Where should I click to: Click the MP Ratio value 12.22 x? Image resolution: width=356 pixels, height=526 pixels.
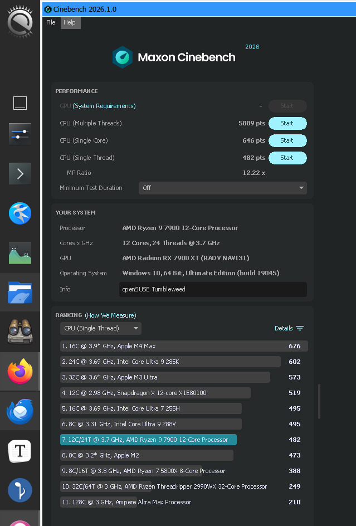[x=254, y=173]
